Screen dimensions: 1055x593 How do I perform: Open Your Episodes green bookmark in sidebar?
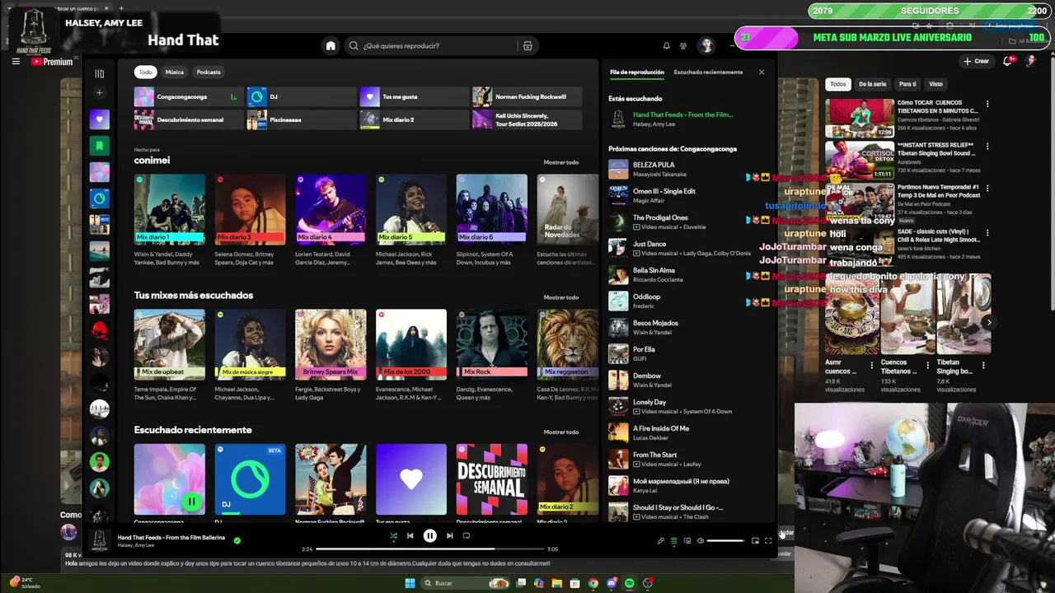(x=99, y=146)
